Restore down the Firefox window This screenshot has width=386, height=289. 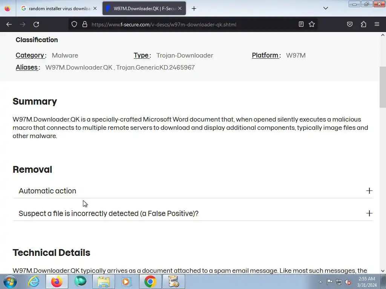[366, 4]
